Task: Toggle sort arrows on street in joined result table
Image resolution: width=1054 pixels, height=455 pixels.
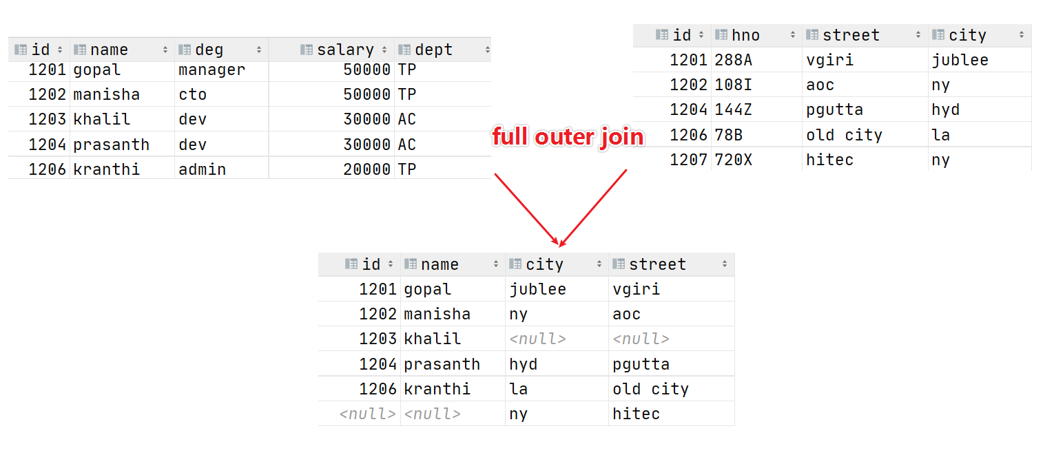Action: pos(725,264)
